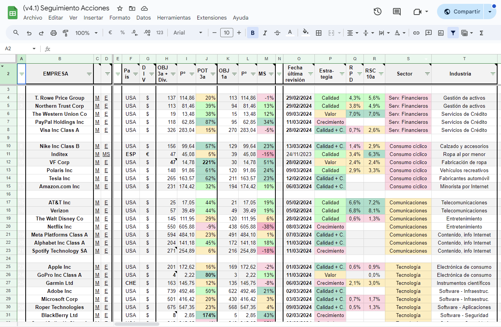
Task: Insert a chart
Action: [x=441, y=33]
